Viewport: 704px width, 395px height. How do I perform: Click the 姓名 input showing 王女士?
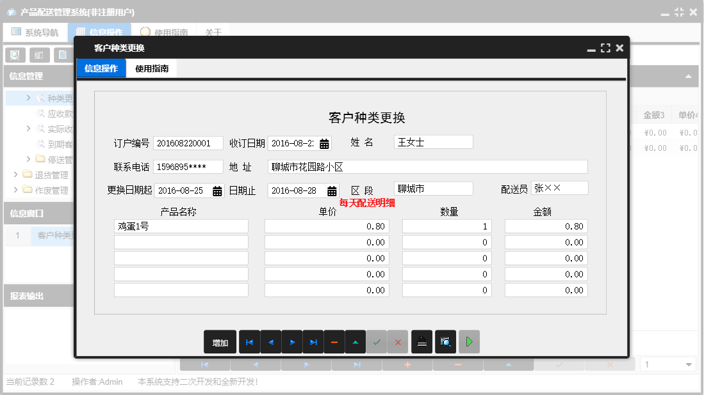[x=433, y=142]
